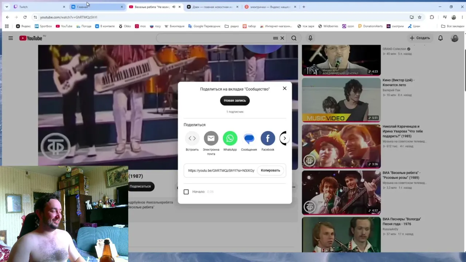Screen dimensions: 466x262
Task: Open the Песняры Вологда video thumbnail
Action: tap(341, 235)
